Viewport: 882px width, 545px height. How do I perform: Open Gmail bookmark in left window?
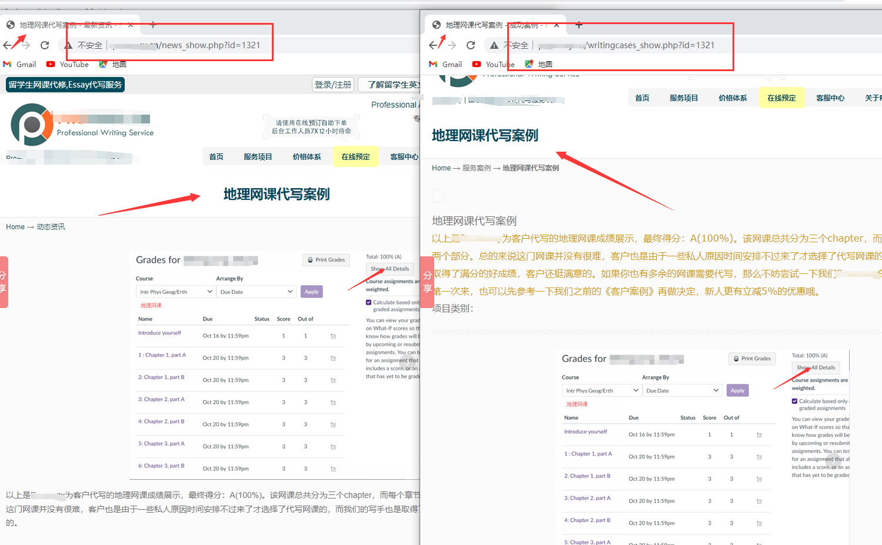tap(20, 65)
